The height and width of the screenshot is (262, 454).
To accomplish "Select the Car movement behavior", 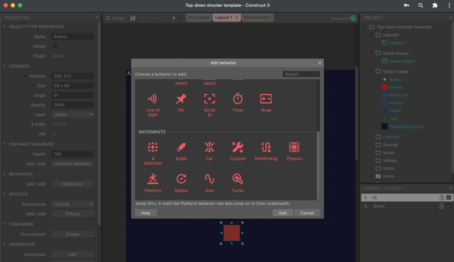I will [209, 151].
